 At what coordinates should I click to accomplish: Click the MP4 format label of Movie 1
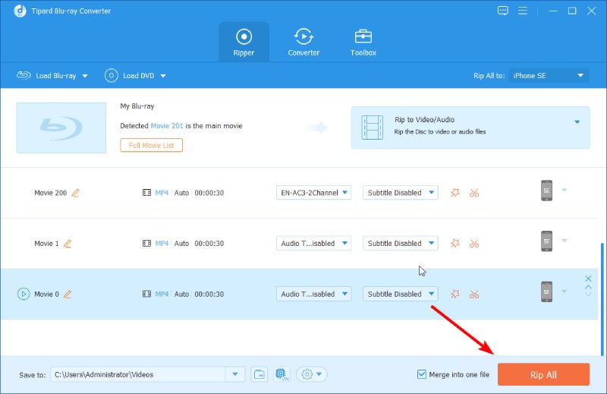point(162,243)
